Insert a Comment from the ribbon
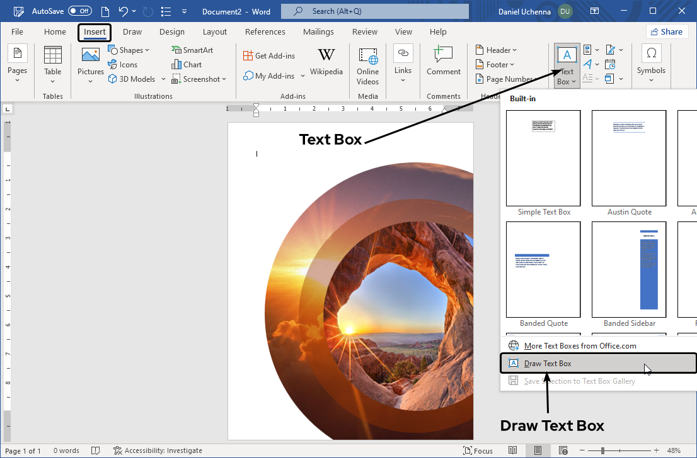This screenshot has height=458, width=697. [444, 62]
